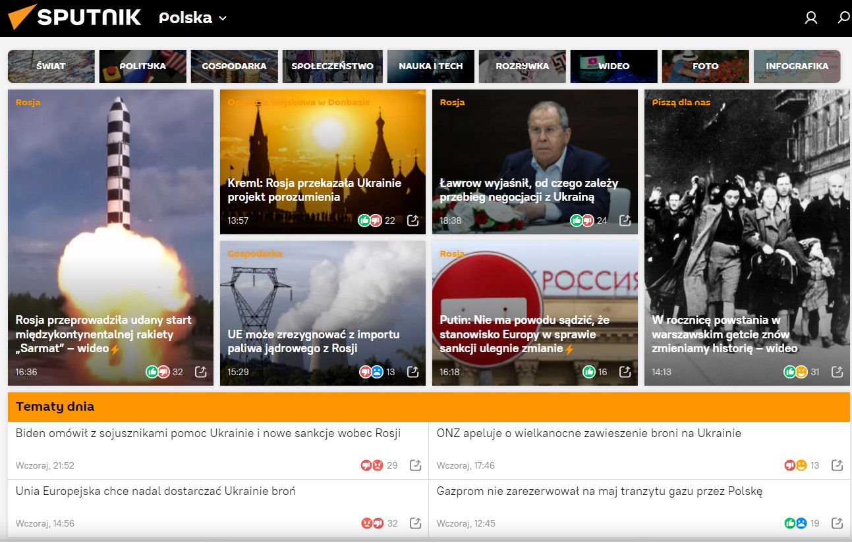
Task: Open UE może zrezygnować z importu headline
Action: (x=314, y=342)
